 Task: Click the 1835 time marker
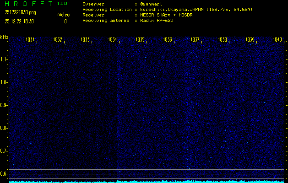140,40
